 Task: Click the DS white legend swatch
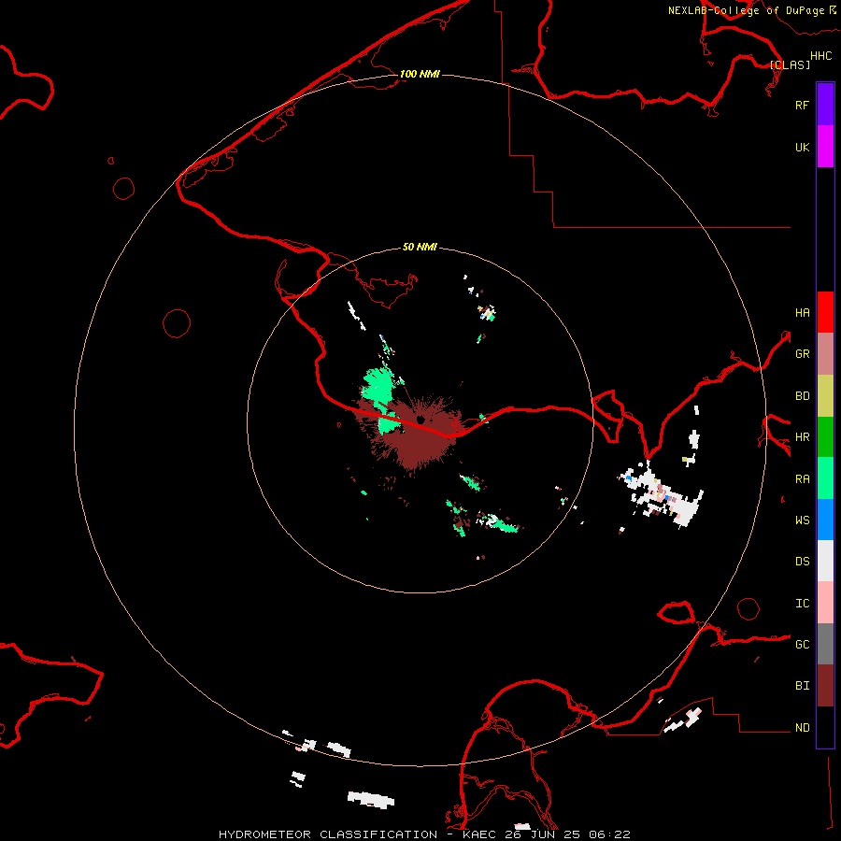tap(825, 561)
